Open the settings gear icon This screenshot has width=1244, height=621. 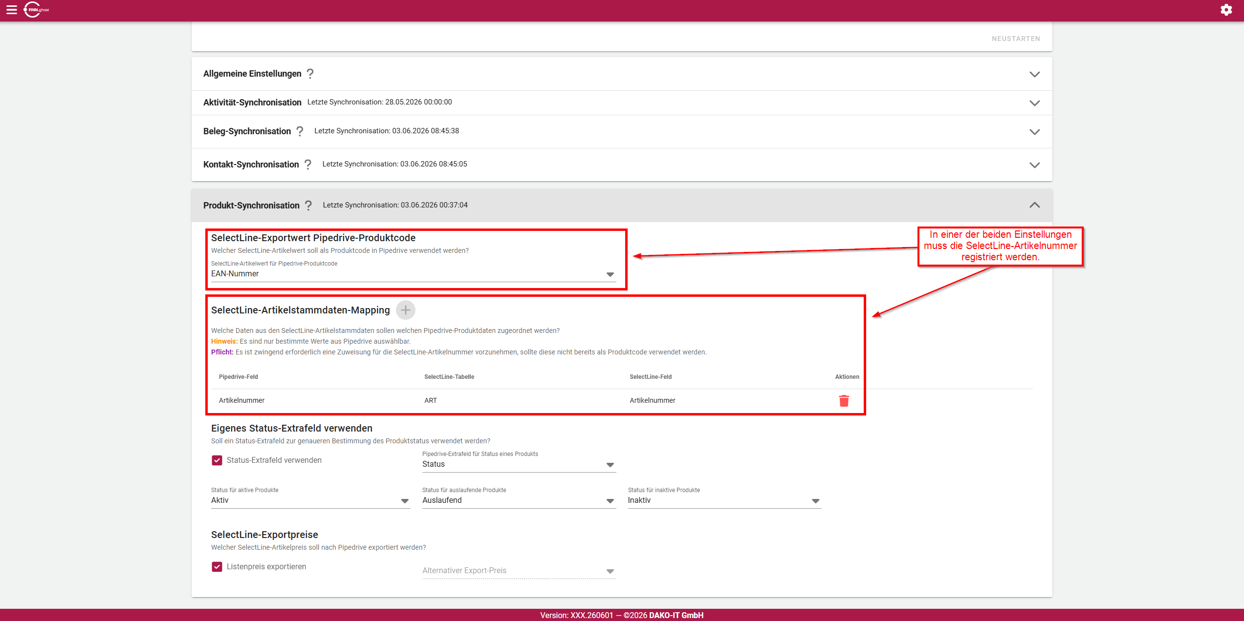(1226, 10)
